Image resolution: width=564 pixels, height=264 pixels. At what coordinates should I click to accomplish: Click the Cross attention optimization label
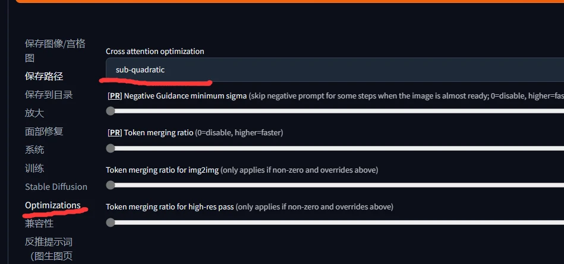[155, 52]
